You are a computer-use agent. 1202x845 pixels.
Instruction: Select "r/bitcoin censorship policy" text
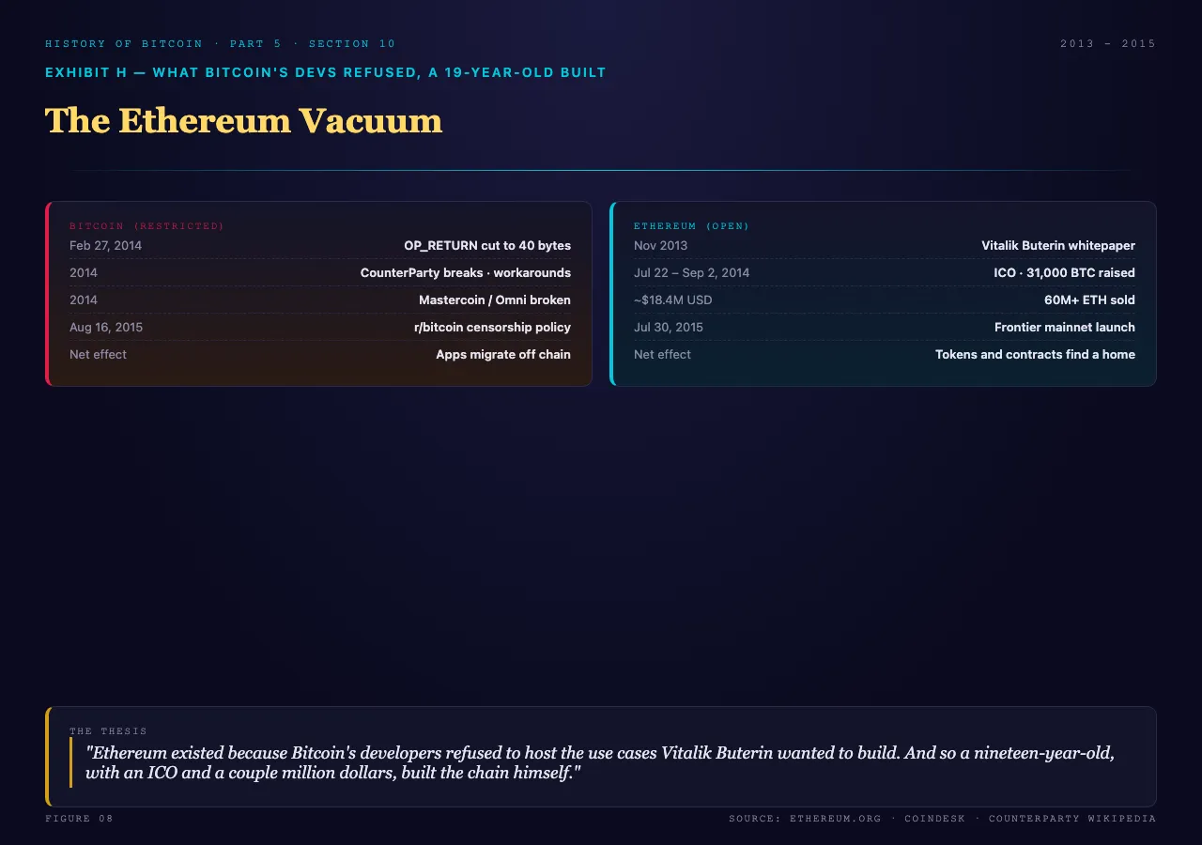click(492, 328)
